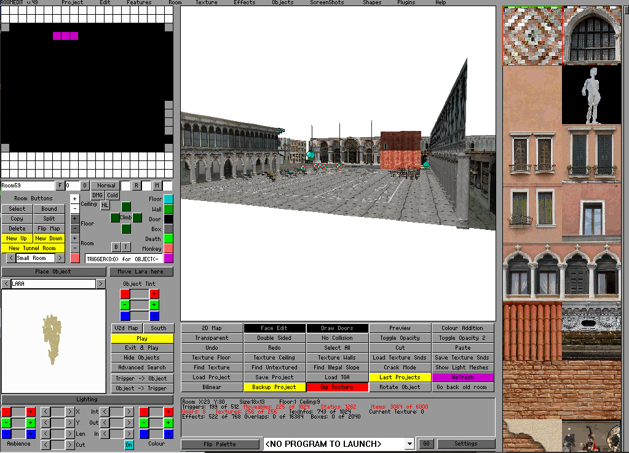Open the Effects menu
The width and height of the screenshot is (629, 453).
coord(244,2)
